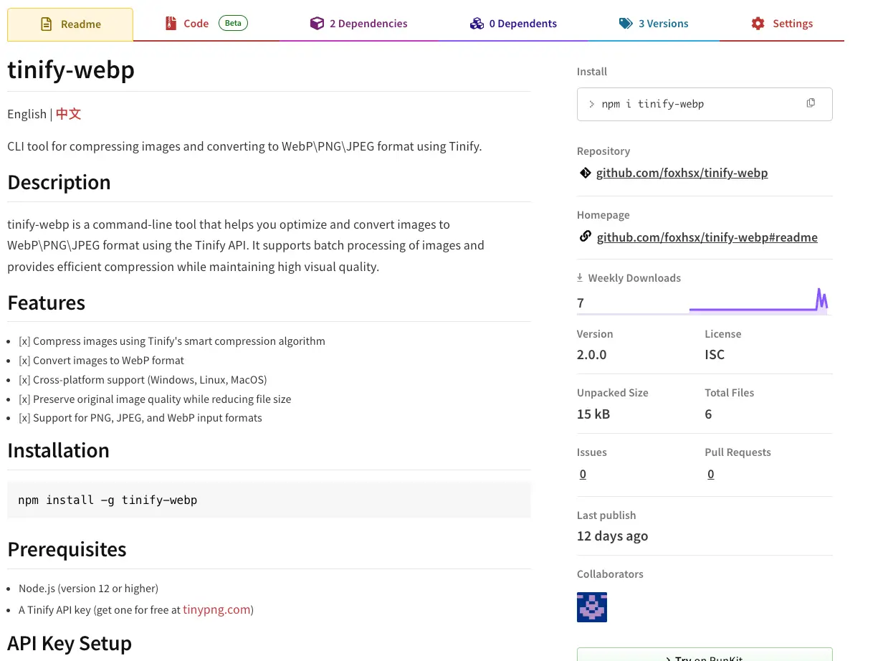Open the Readme tab

click(x=70, y=24)
